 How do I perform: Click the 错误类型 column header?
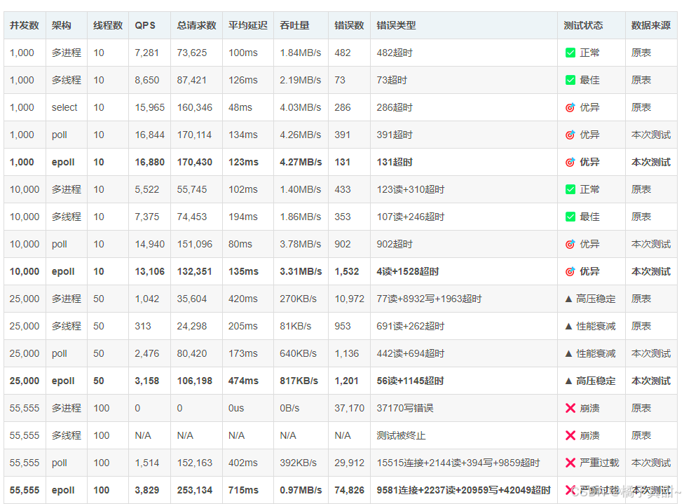tap(396, 25)
